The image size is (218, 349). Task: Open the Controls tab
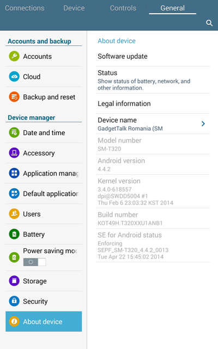coord(123,8)
